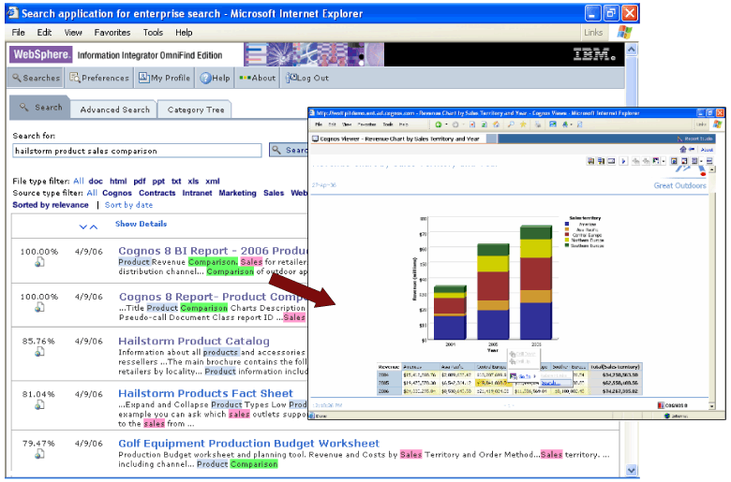Click blue Americas legend swatch
The width and height of the screenshot is (731, 482).
(x=567, y=224)
